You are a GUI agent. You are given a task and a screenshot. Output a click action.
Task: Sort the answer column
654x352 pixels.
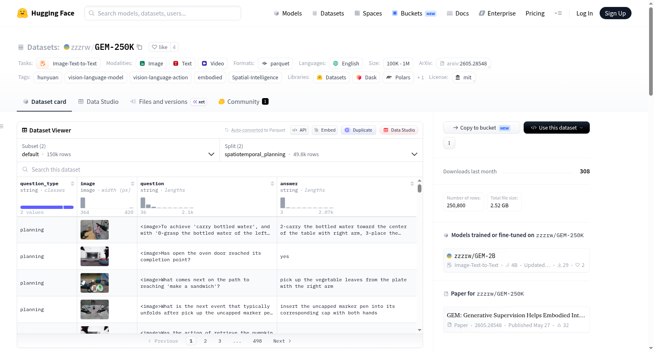tap(412, 184)
